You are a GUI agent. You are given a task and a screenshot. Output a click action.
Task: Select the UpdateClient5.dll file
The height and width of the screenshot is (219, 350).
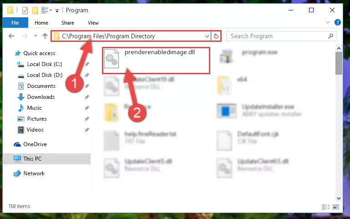tap(138, 168)
